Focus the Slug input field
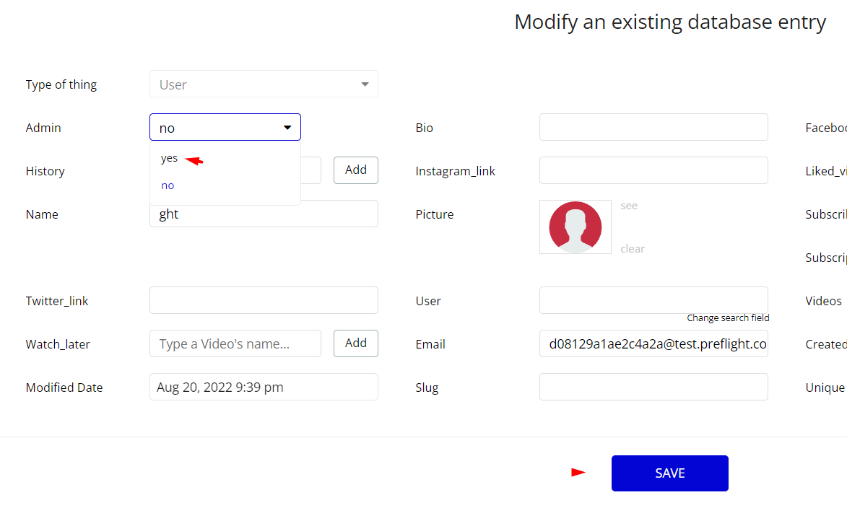 coord(653,387)
